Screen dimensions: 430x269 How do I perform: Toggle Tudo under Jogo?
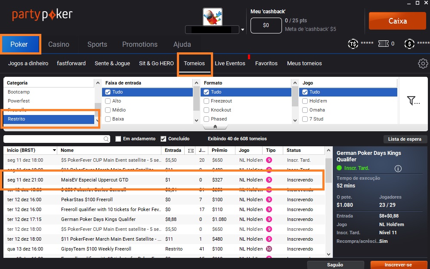point(305,92)
